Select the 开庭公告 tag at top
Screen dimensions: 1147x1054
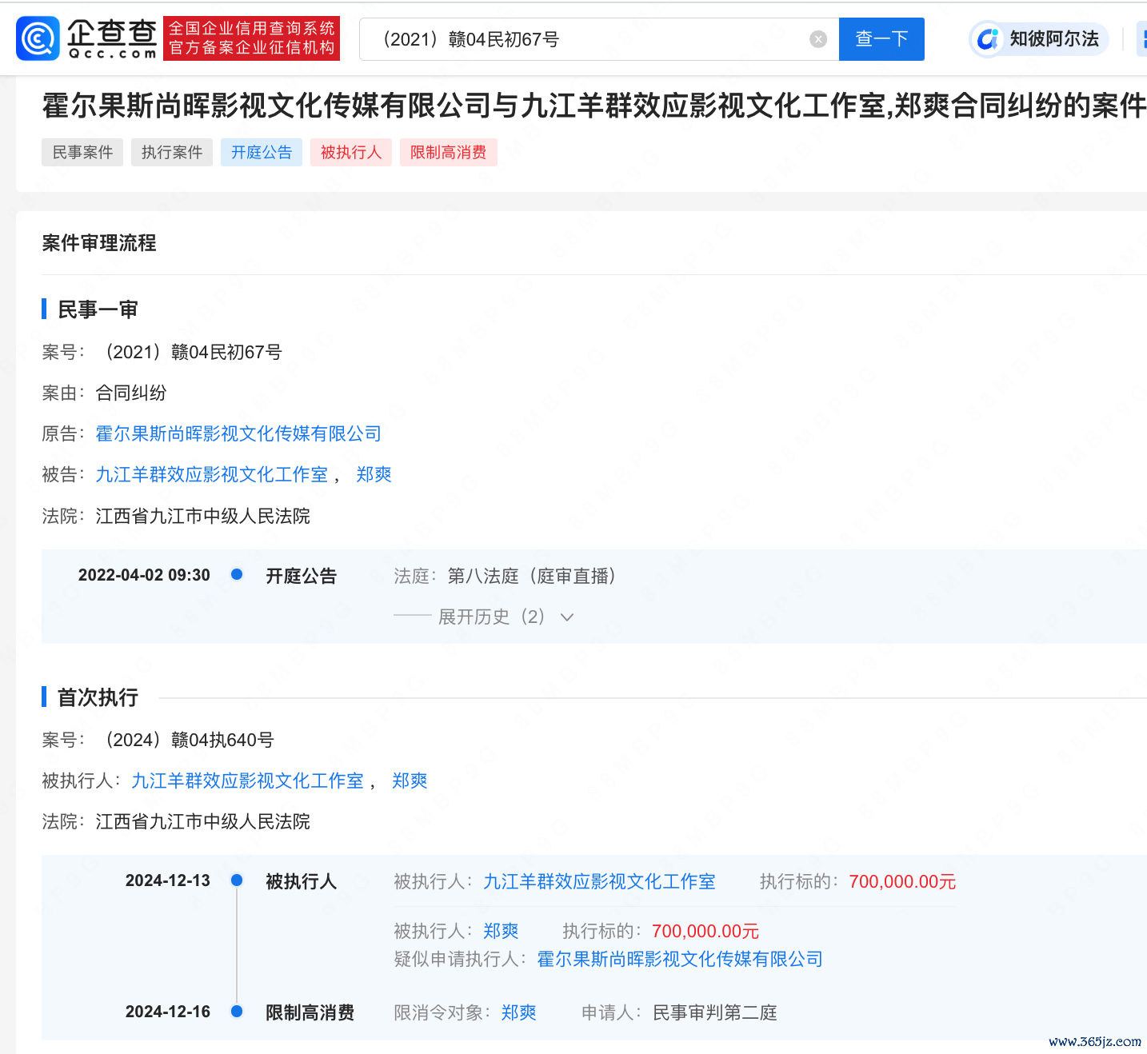click(x=262, y=152)
